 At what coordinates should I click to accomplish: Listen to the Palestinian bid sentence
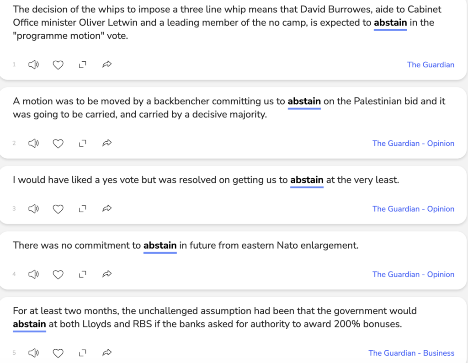click(33, 144)
